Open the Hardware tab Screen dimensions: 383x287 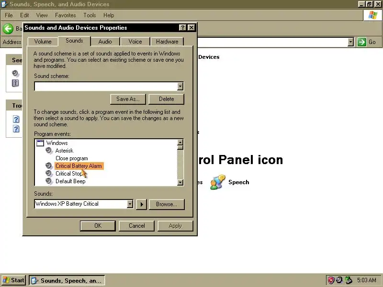click(x=167, y=42)
